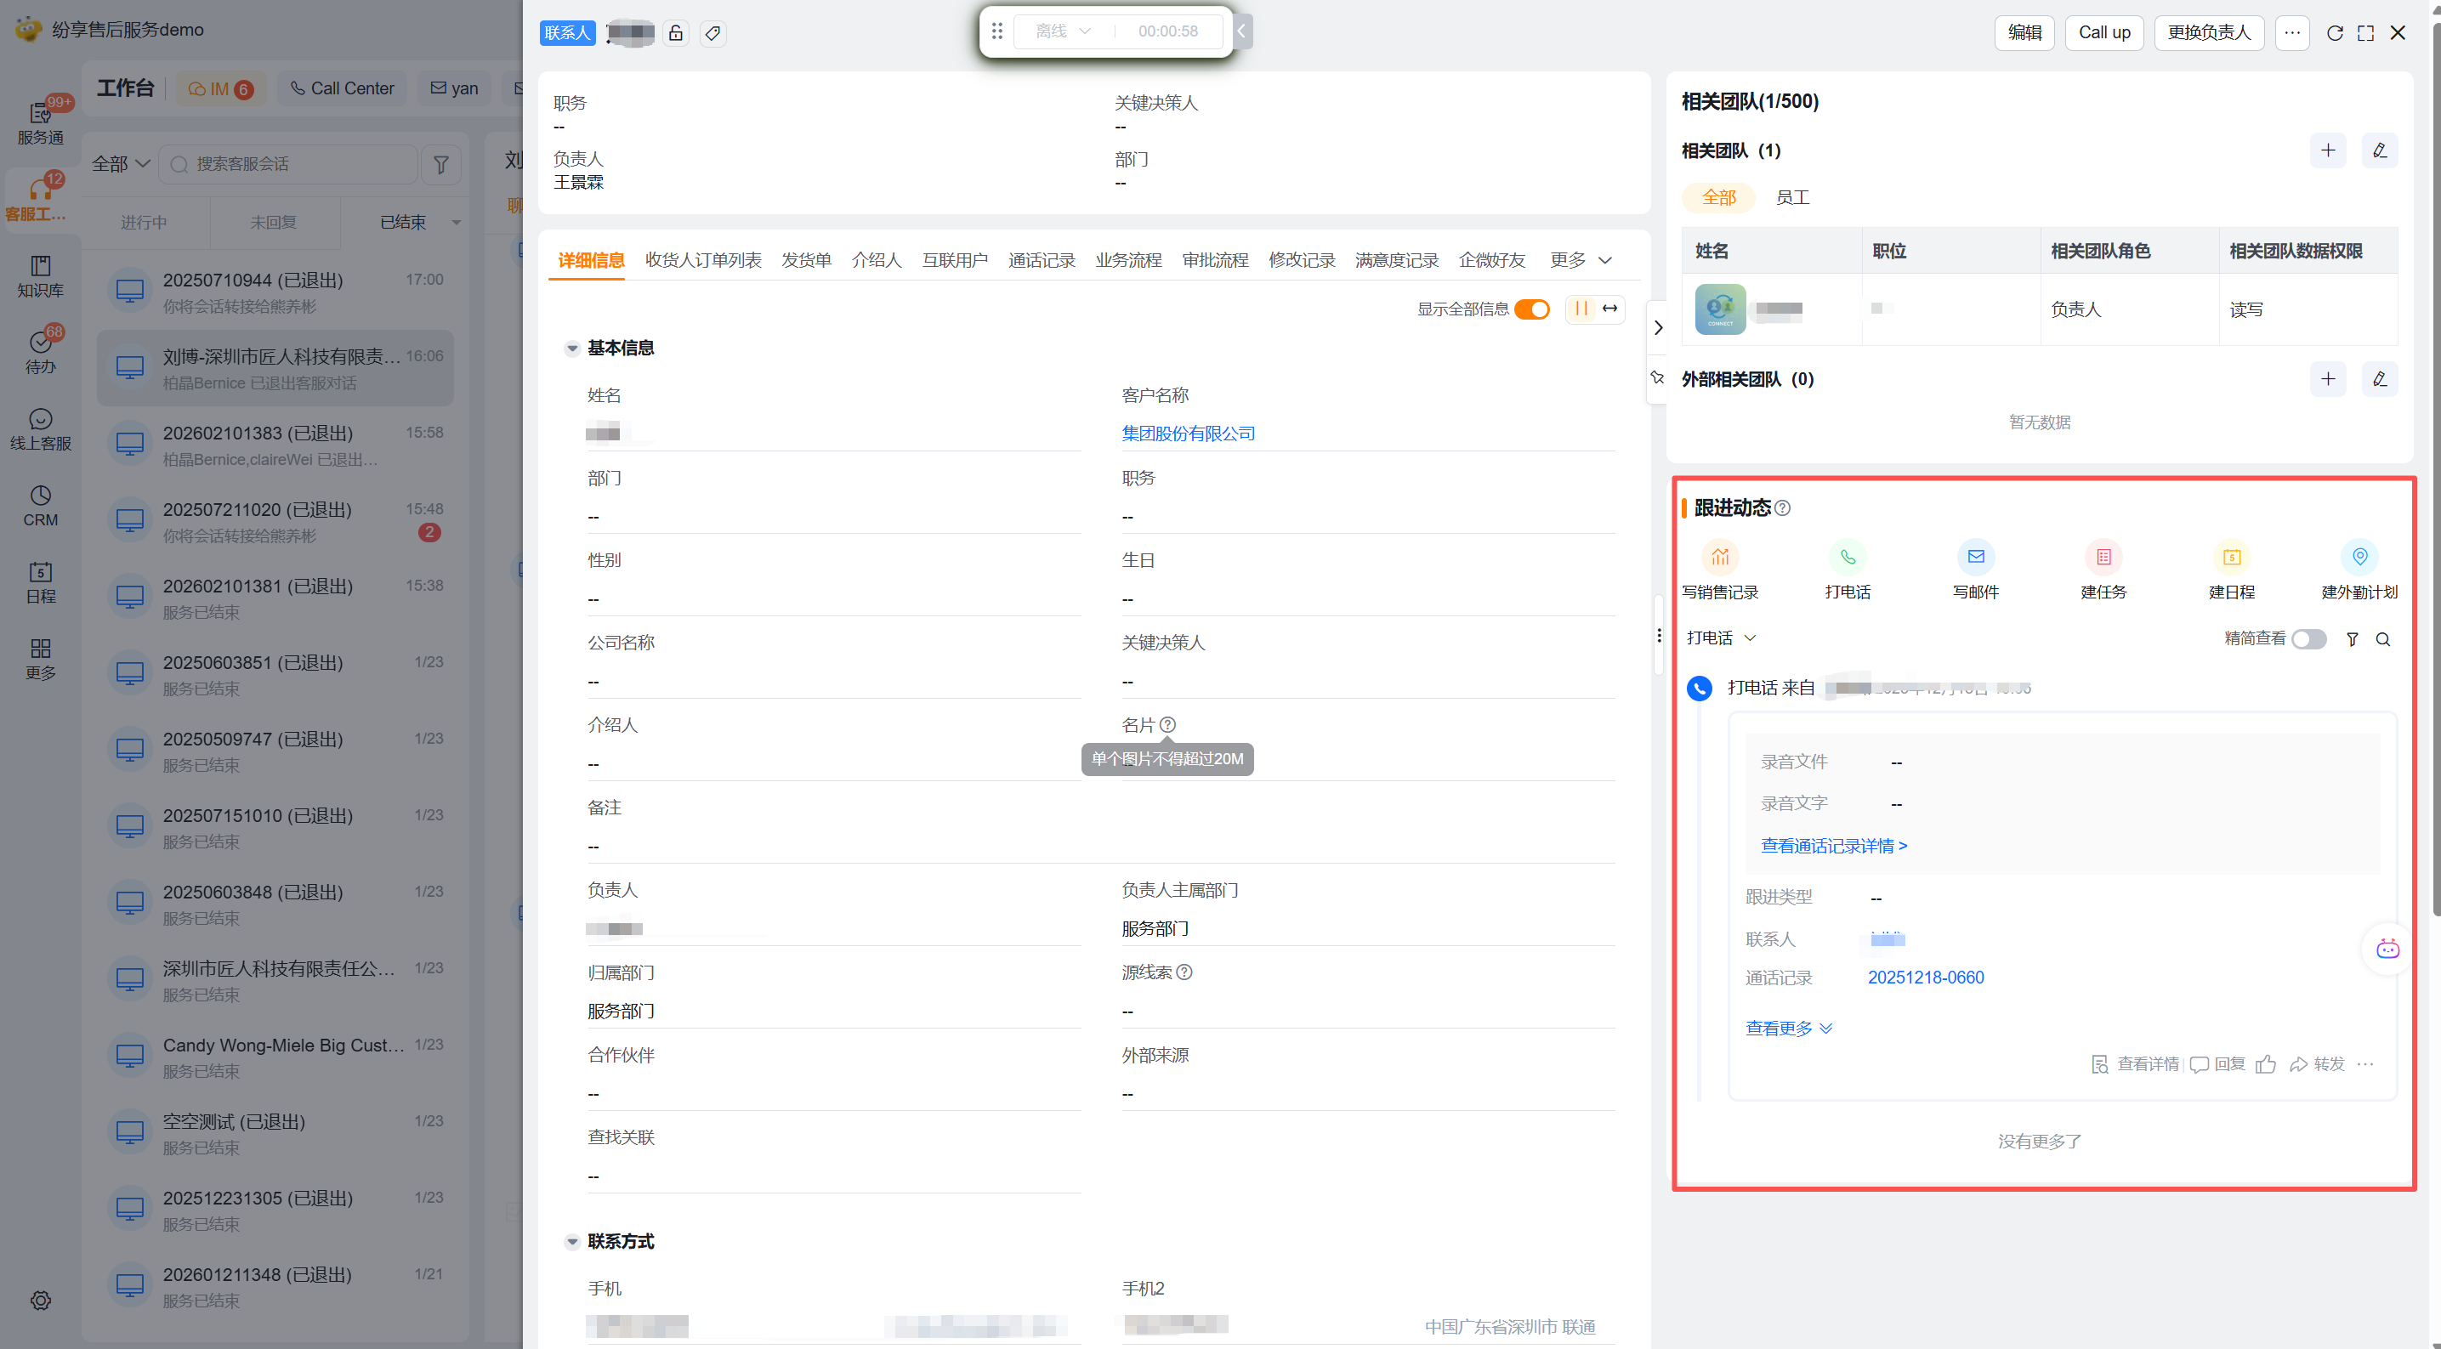Click the 更换负责人 button

pyautogui.click(x=2208, y=33)
